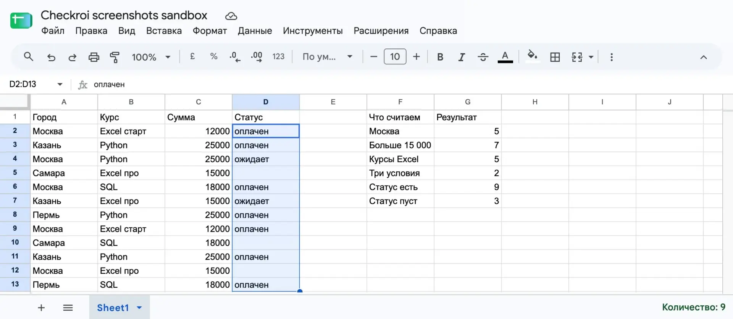The image size is (733, 319).
Task: Redo the last undone action
Action: point(72,57)
